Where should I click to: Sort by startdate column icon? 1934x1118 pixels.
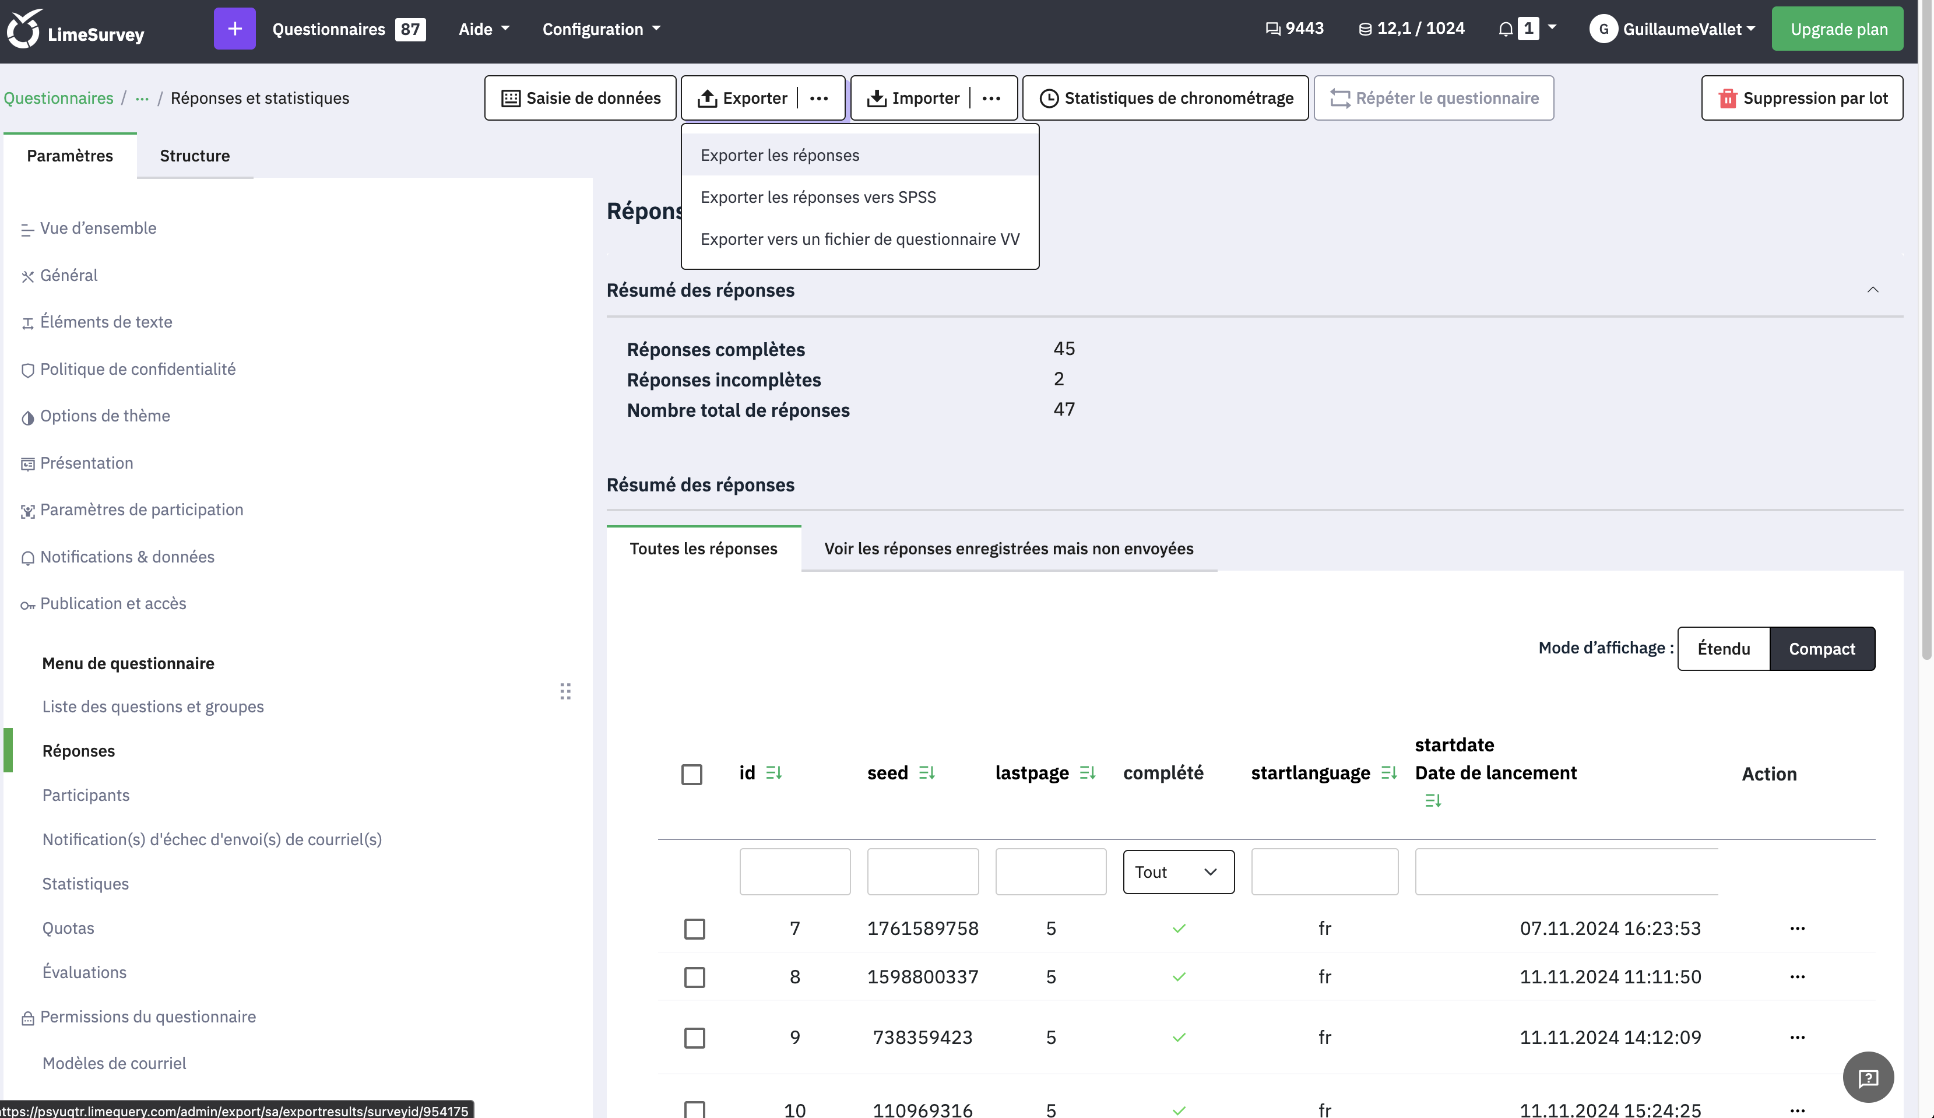[x=1433, y=800]
